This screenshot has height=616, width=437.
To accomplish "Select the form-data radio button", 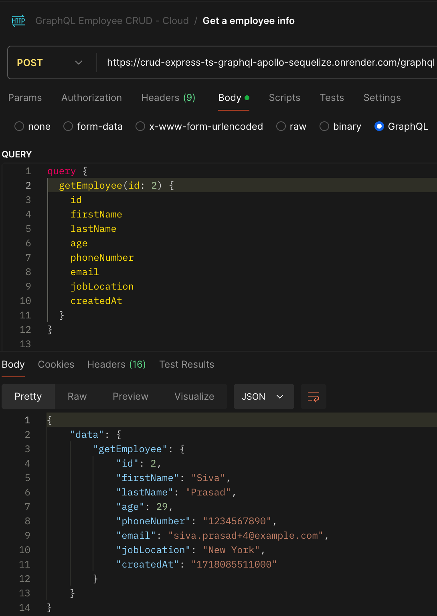I will click(x=68, y=127).
